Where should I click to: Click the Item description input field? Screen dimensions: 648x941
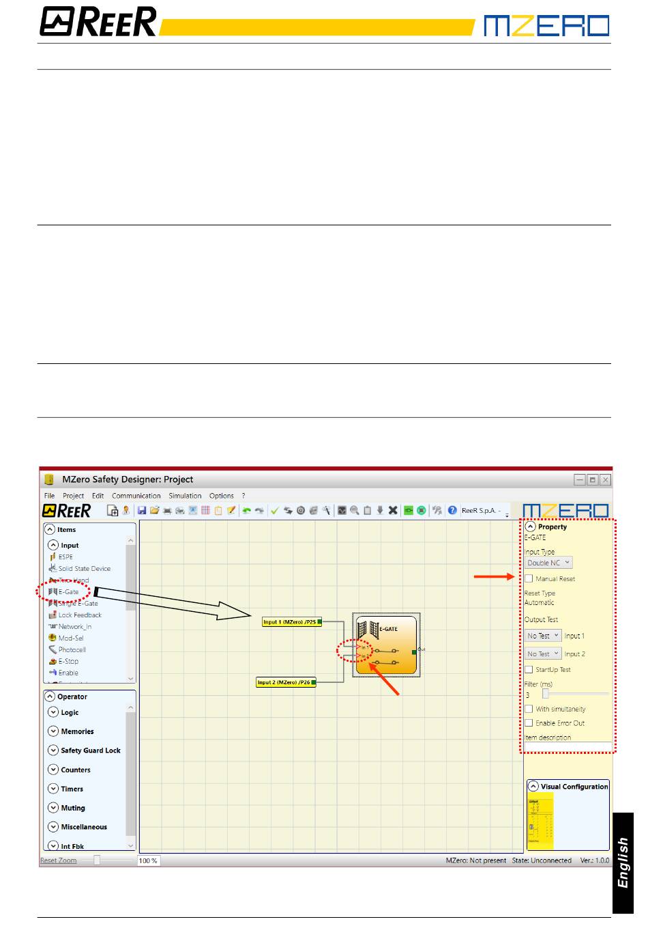[568, 746]
